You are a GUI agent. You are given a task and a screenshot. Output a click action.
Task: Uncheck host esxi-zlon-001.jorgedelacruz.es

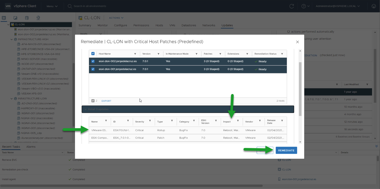pyautogui.click(x=93, y=69)
